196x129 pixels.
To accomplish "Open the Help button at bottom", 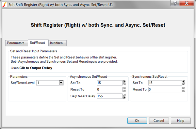I will click(x=181, y=121).
